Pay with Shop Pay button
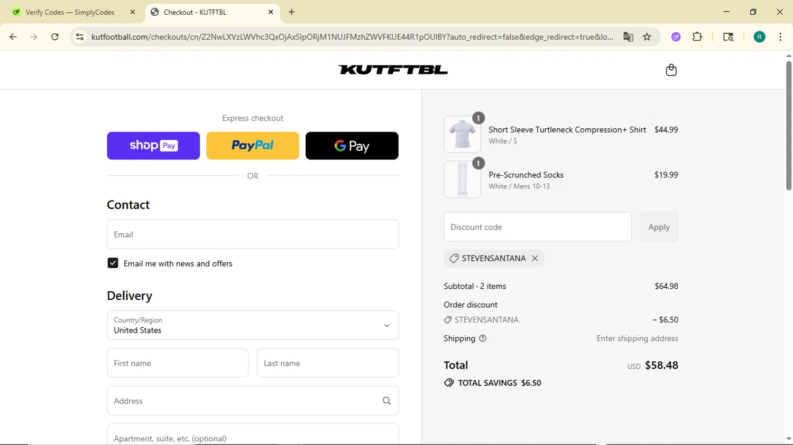Image resolution: width=793 pixels, height=445 pixels. [x=153, y=146]
